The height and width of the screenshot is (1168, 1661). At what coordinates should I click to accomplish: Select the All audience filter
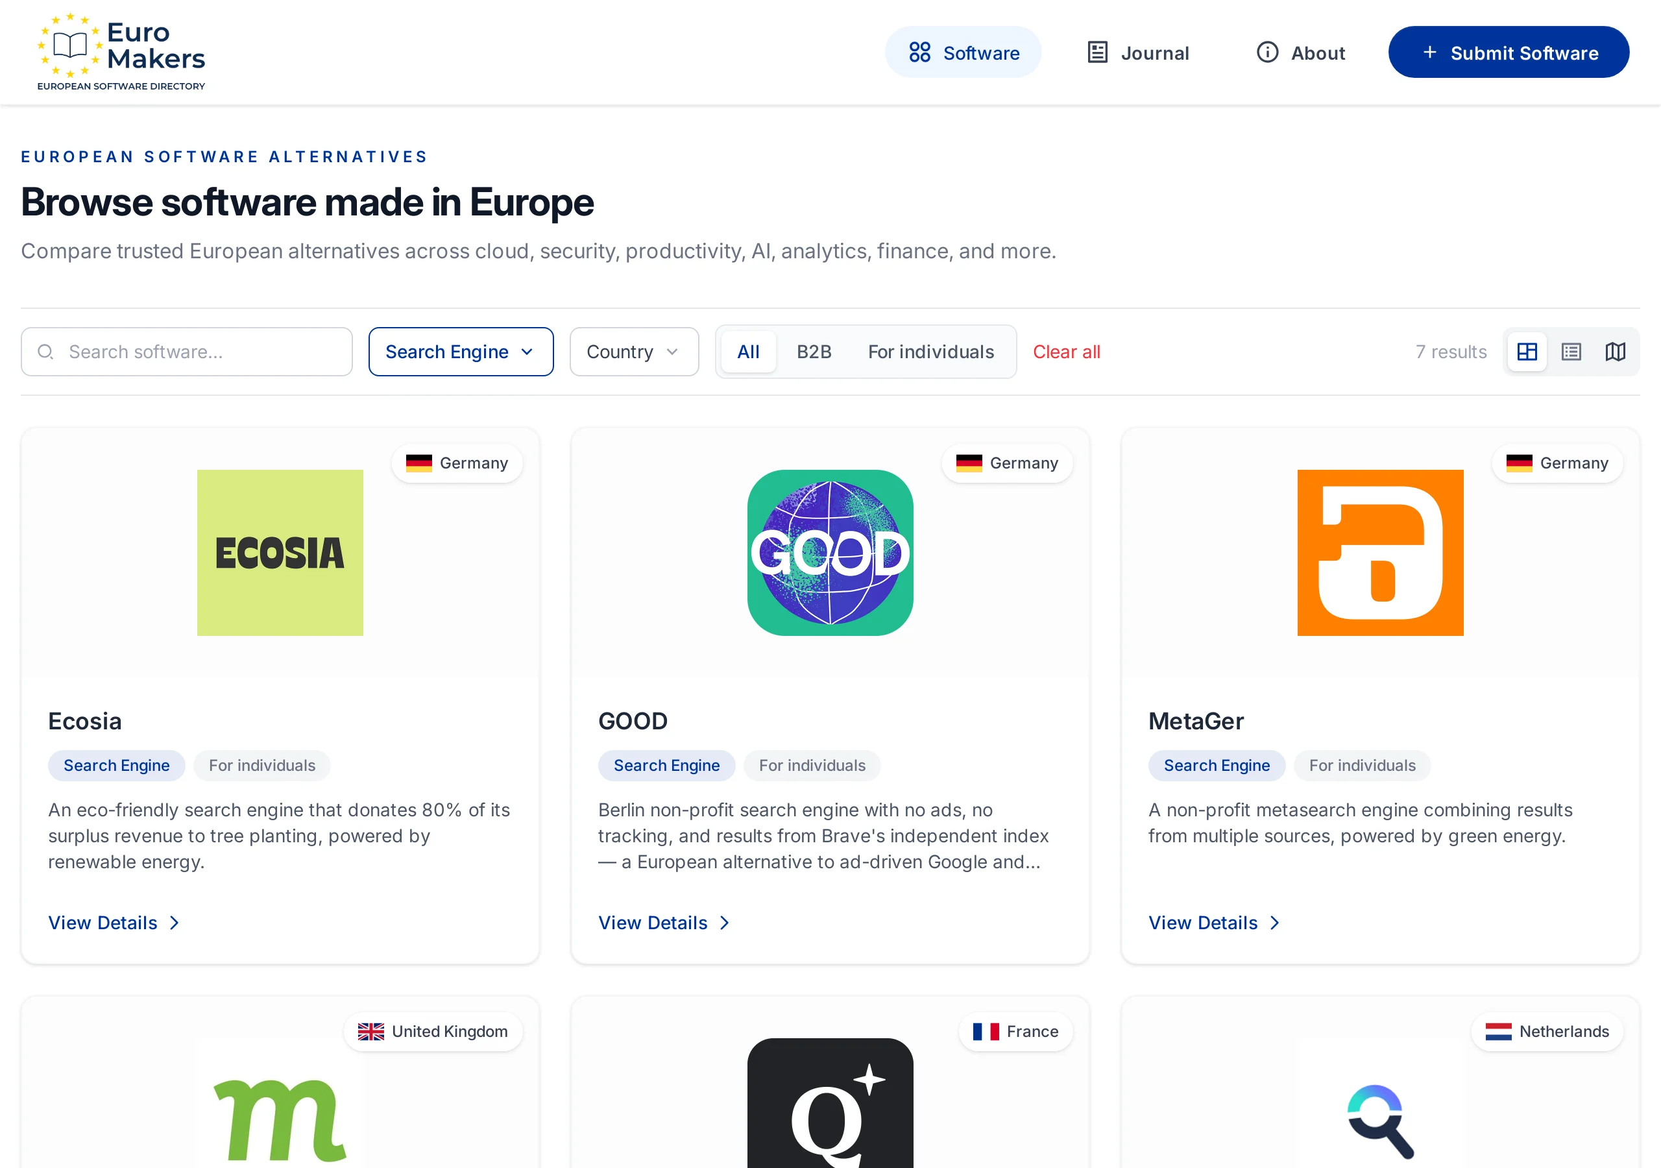(x=748, y=352)
